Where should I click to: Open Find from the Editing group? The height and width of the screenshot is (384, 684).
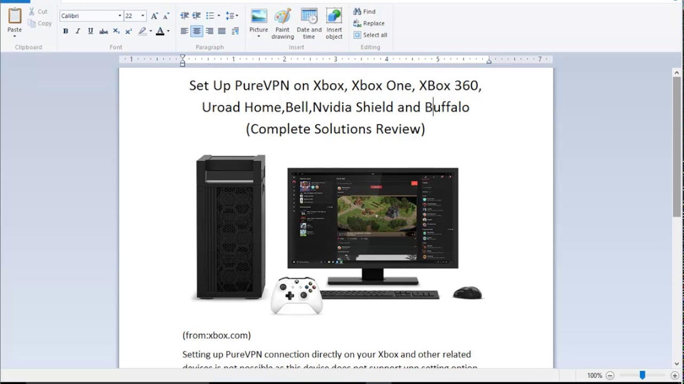pyautogui.click(x=364, y=11)
